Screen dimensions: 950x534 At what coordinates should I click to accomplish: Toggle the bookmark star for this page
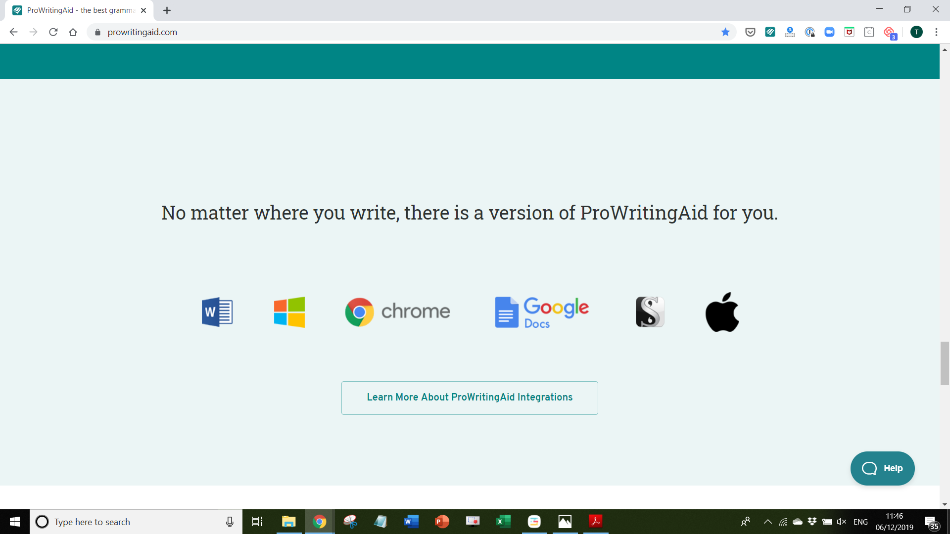coord(725,32)
